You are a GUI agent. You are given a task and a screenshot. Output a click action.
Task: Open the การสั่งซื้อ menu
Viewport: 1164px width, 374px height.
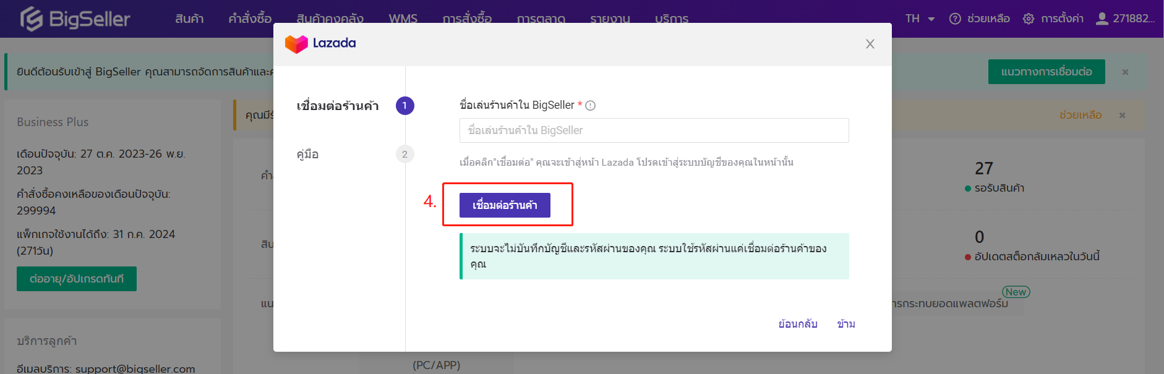pos(467,19)
